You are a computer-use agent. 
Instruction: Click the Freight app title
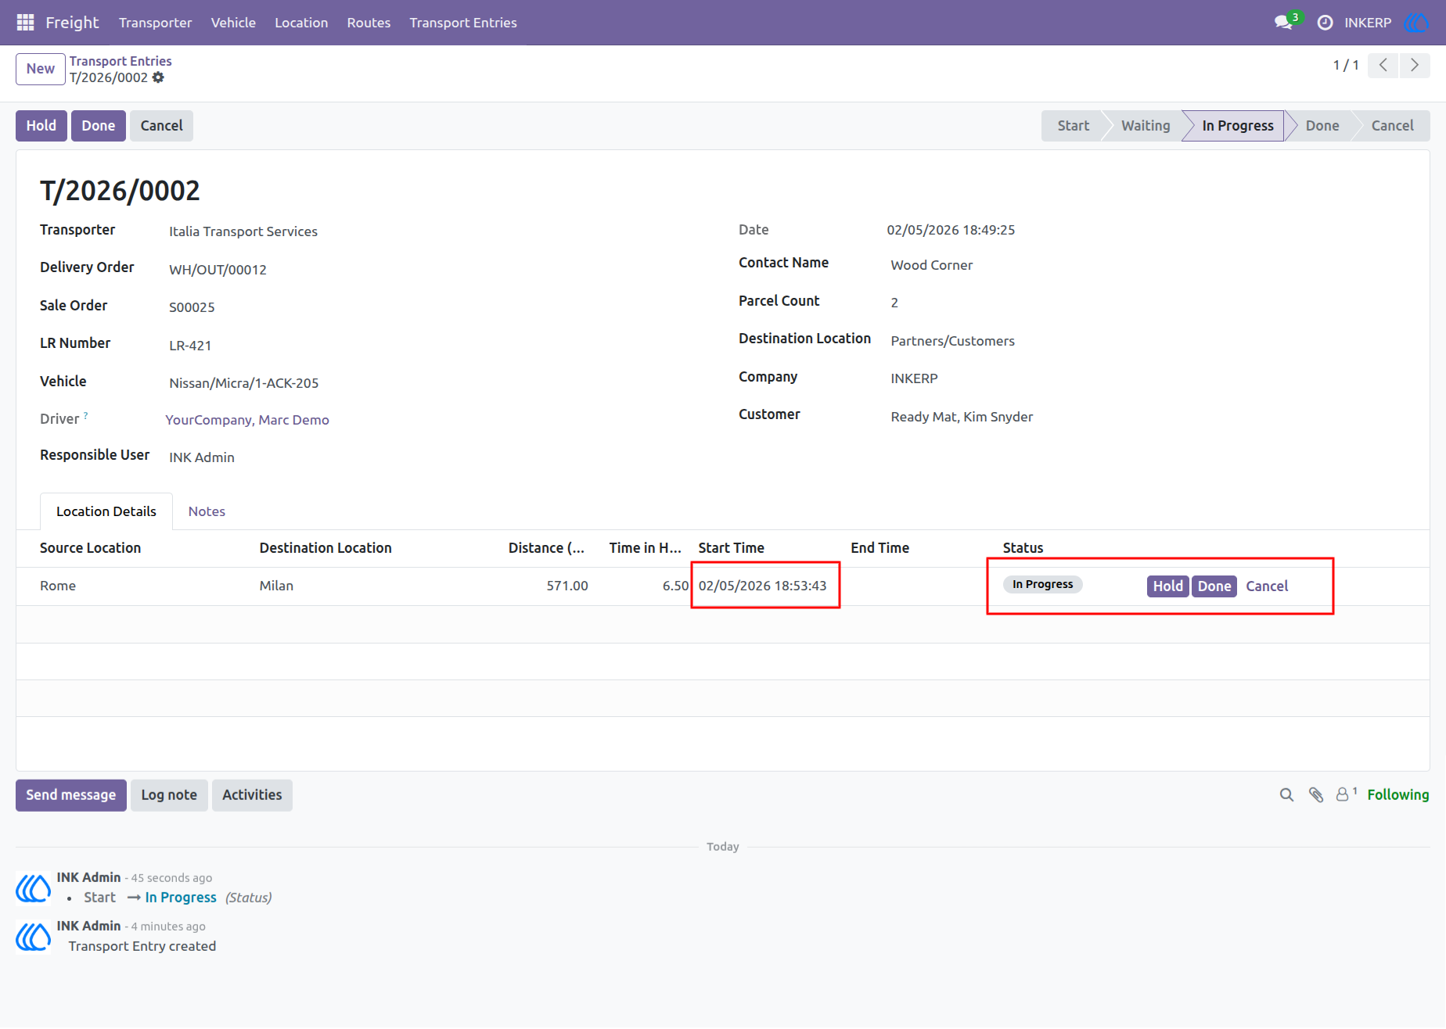72,23
